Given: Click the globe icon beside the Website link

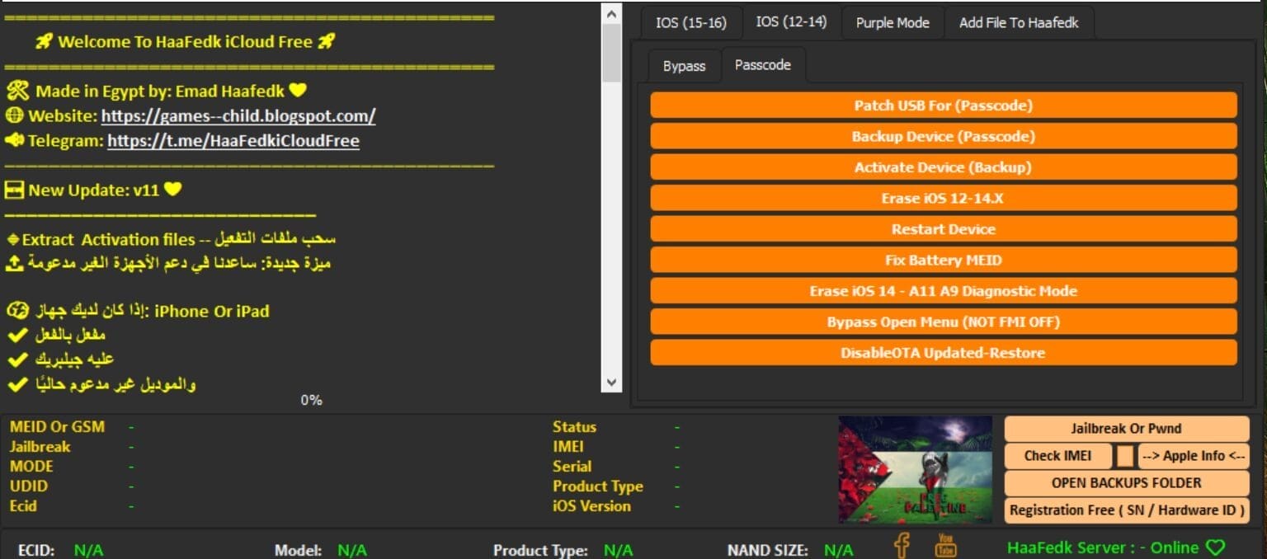Looking at the screenshot, I should point(15,115).
